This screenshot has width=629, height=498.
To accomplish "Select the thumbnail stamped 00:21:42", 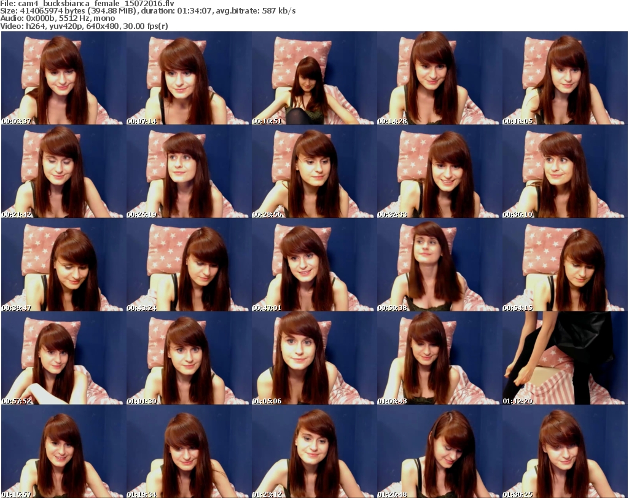I will (x=64, y=171).
